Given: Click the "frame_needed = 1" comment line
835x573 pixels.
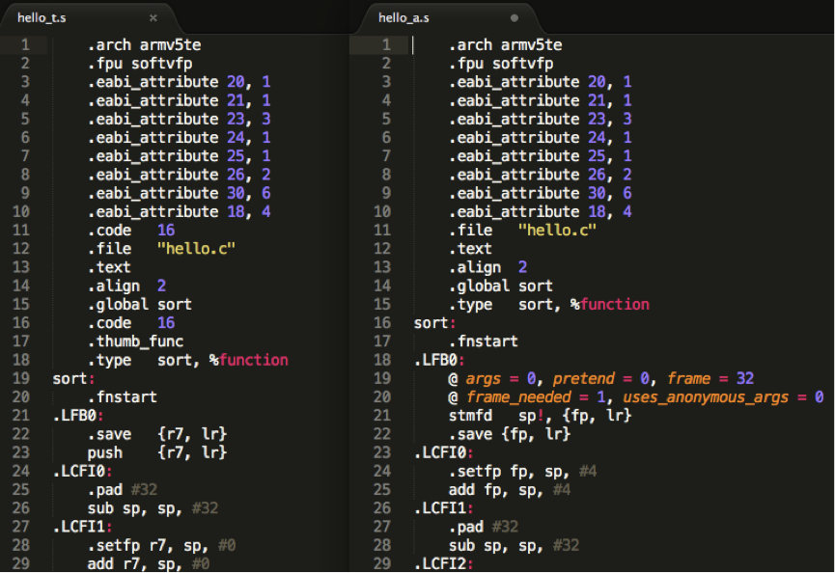Looking at the screenshot, I should click(636, 397).
